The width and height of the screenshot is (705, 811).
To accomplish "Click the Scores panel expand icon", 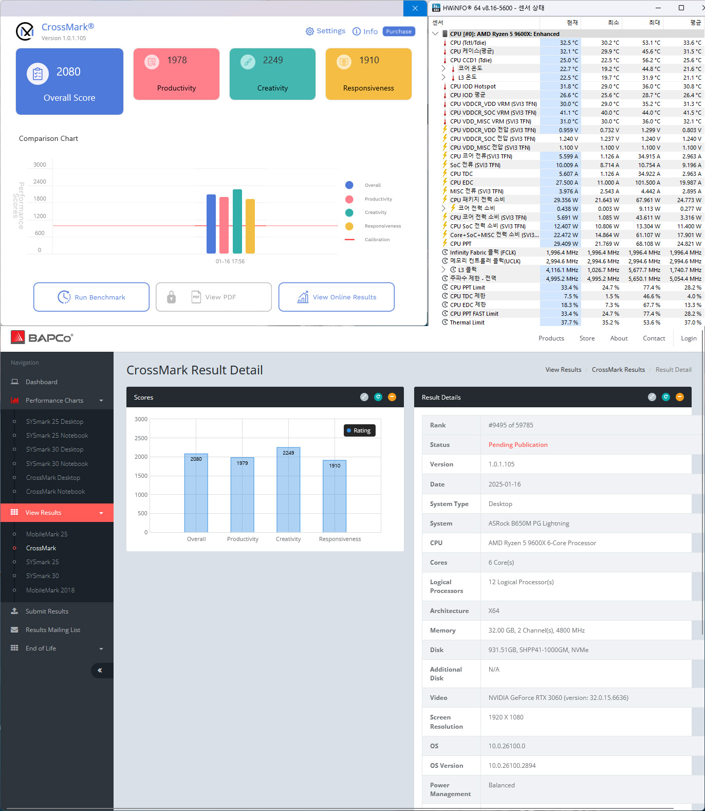I will click(364, 397).
